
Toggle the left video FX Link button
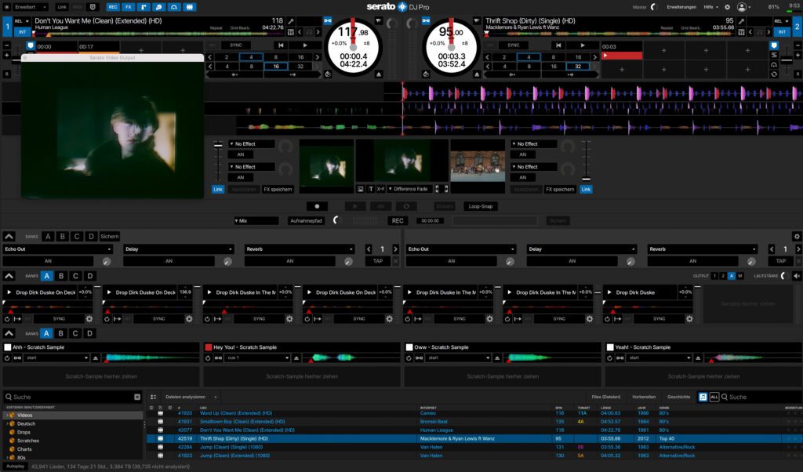pos(218,189)
